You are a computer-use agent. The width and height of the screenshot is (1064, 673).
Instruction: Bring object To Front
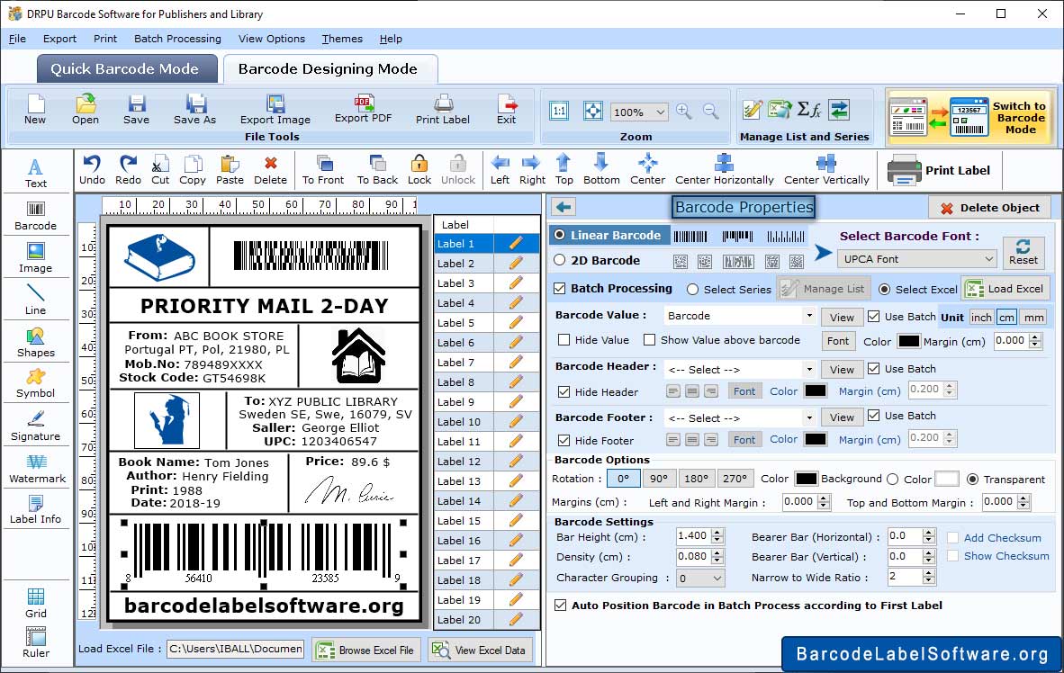pos(323,170)
